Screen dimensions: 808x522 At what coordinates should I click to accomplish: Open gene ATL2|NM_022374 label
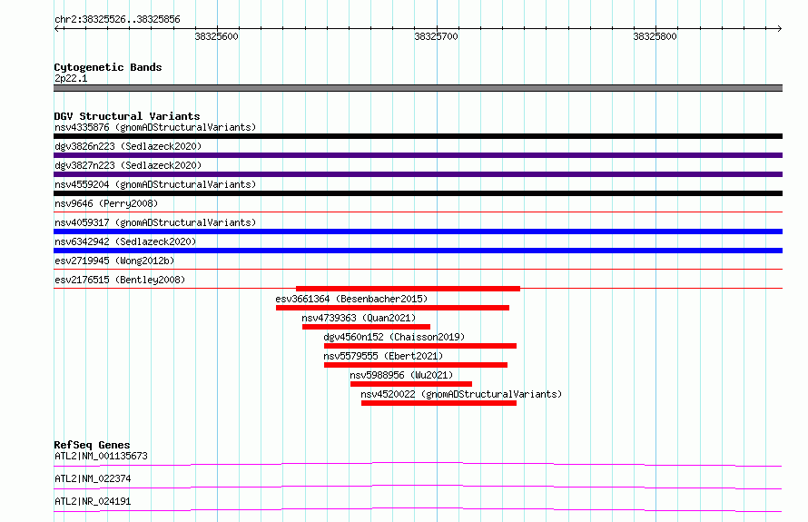point(93,478)
